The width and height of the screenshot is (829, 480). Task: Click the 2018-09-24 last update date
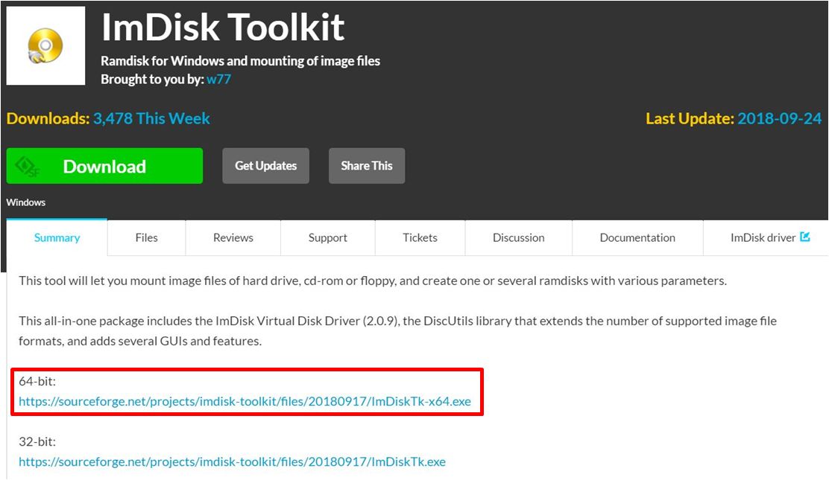[779, 118]
